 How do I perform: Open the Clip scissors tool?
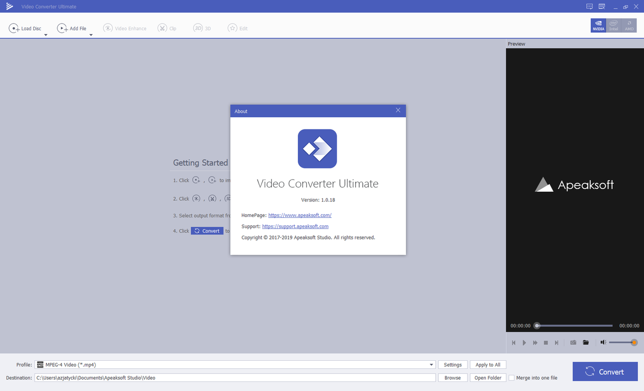[x=167, y=29]
